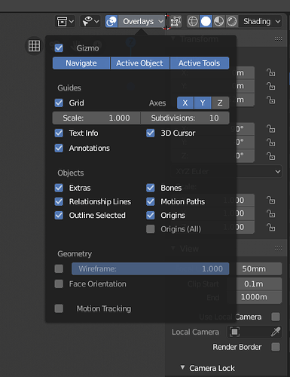Enable the Origins (All) checkbox
Screen dimensions: 290x377
point(151,229)
